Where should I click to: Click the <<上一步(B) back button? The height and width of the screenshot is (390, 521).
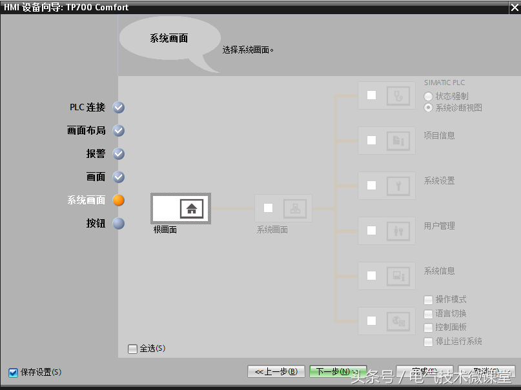(276, 372)
